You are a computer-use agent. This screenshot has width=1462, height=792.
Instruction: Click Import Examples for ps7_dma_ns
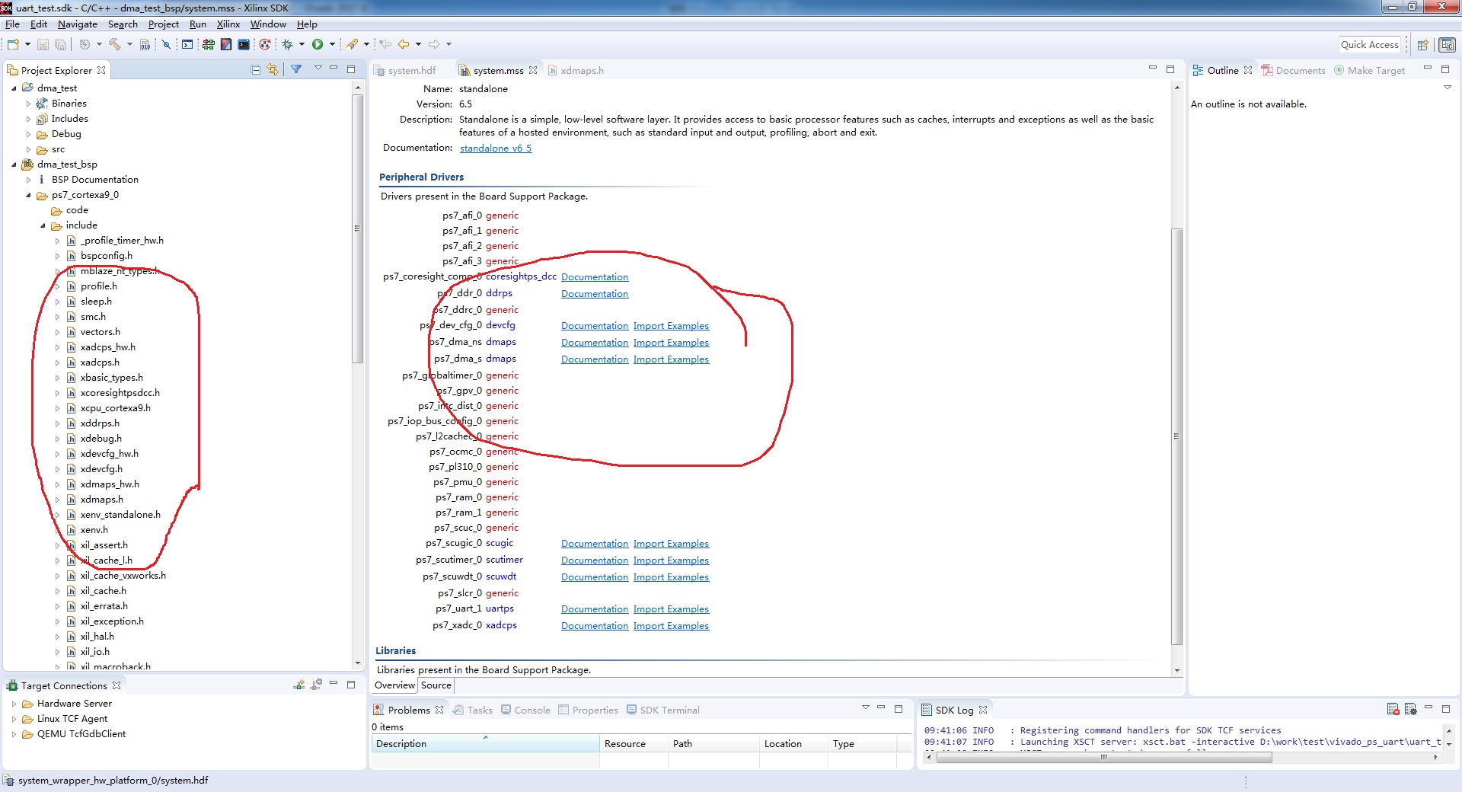click(671, 343)
